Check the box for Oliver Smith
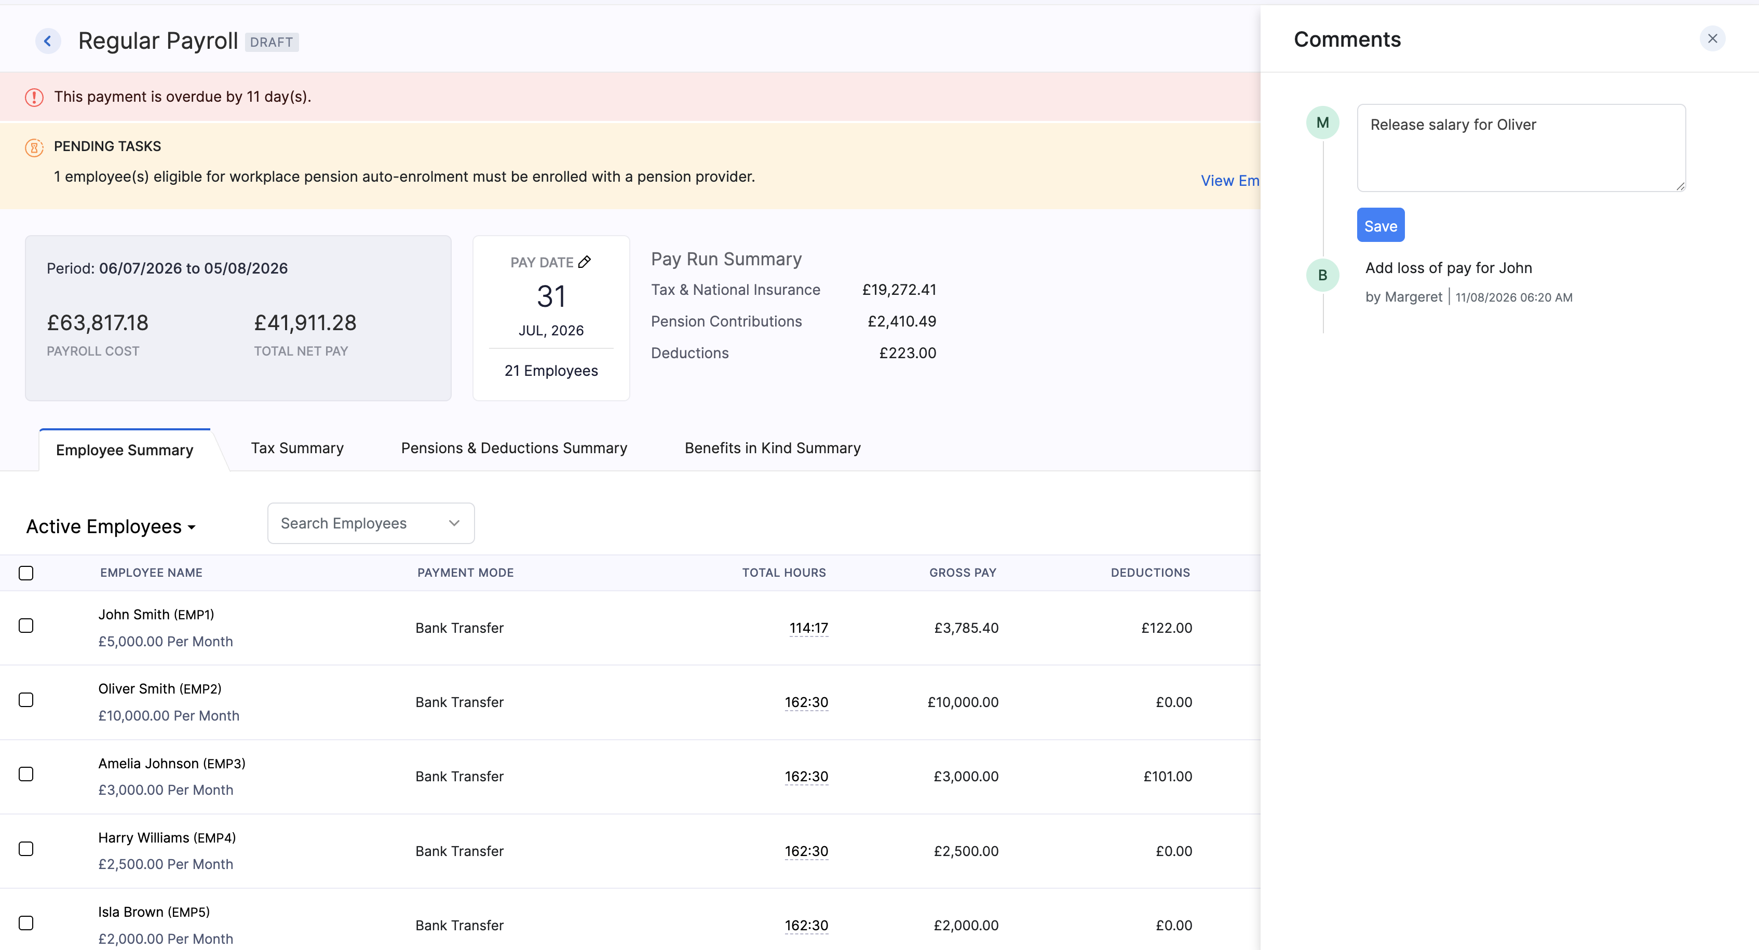This screenshot has width=1759, height=950. [26, 700]
